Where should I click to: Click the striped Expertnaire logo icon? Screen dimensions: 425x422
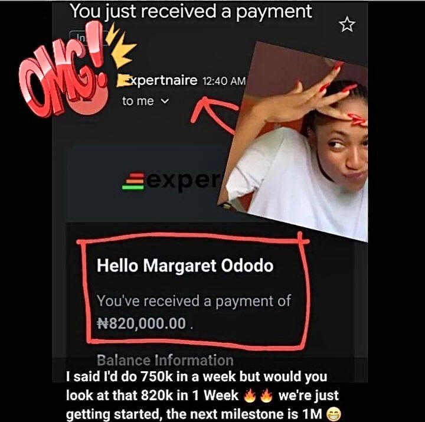[133, 181]
